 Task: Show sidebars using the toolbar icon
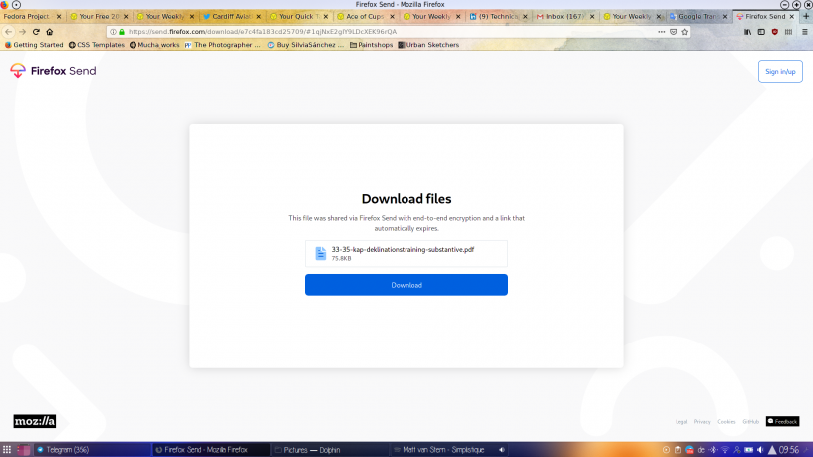pyautogui.click(x=761, y=31)
